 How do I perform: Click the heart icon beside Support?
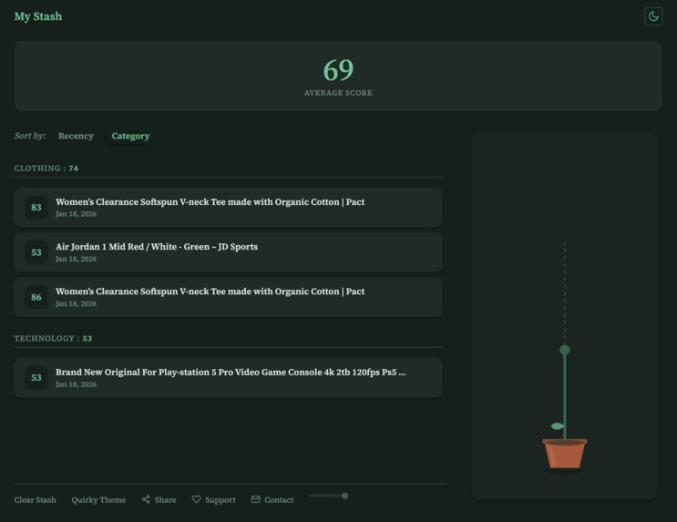click(x=197, y=499)
